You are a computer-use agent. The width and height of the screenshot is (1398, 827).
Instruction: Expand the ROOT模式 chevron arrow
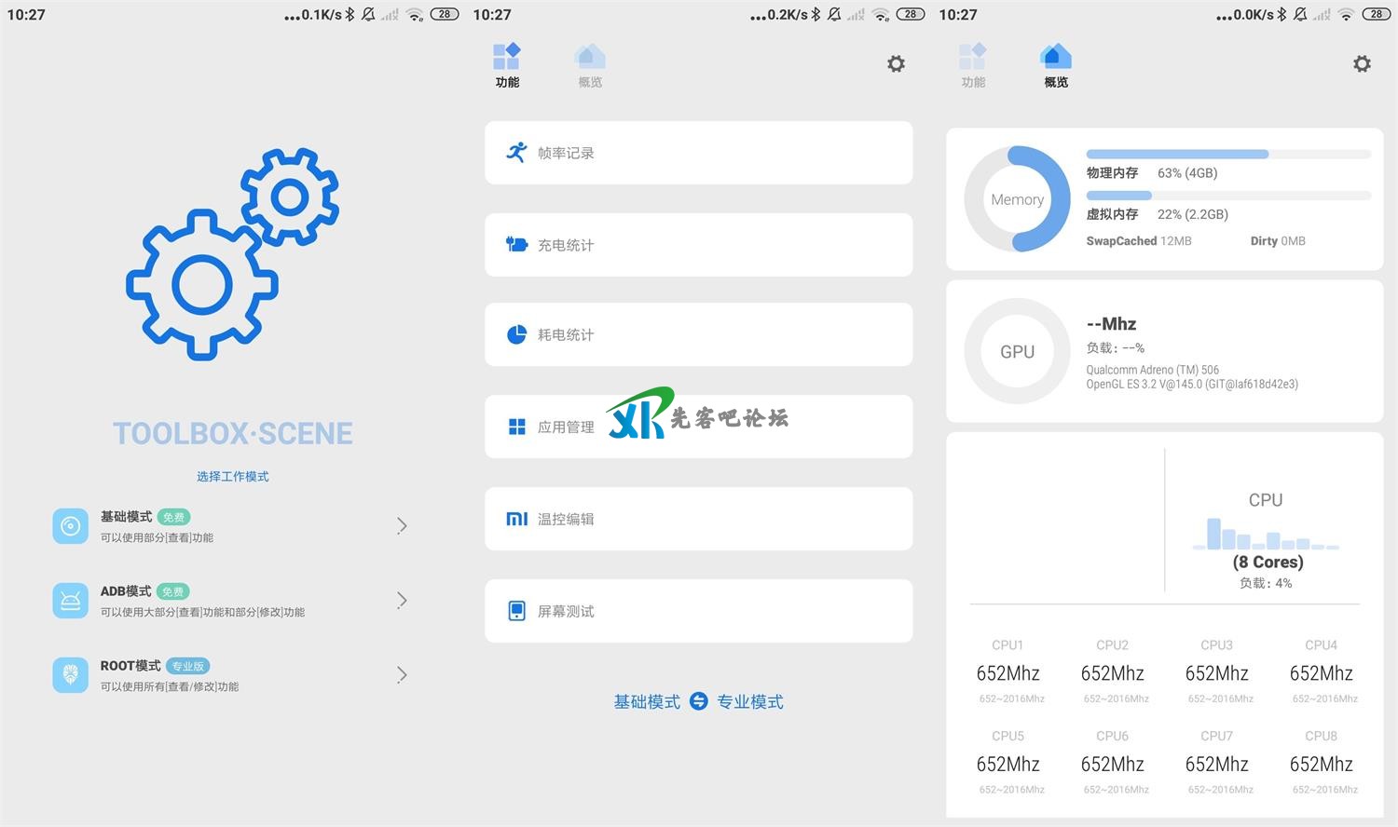pyautogui.click(x=402, y=675)
